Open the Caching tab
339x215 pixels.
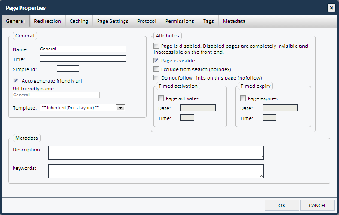coord(79,21)
